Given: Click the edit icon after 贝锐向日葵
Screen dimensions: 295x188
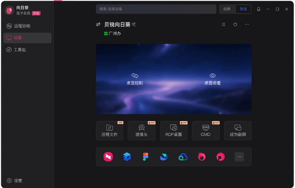Looking at the screenshot, I should point(134,24).
